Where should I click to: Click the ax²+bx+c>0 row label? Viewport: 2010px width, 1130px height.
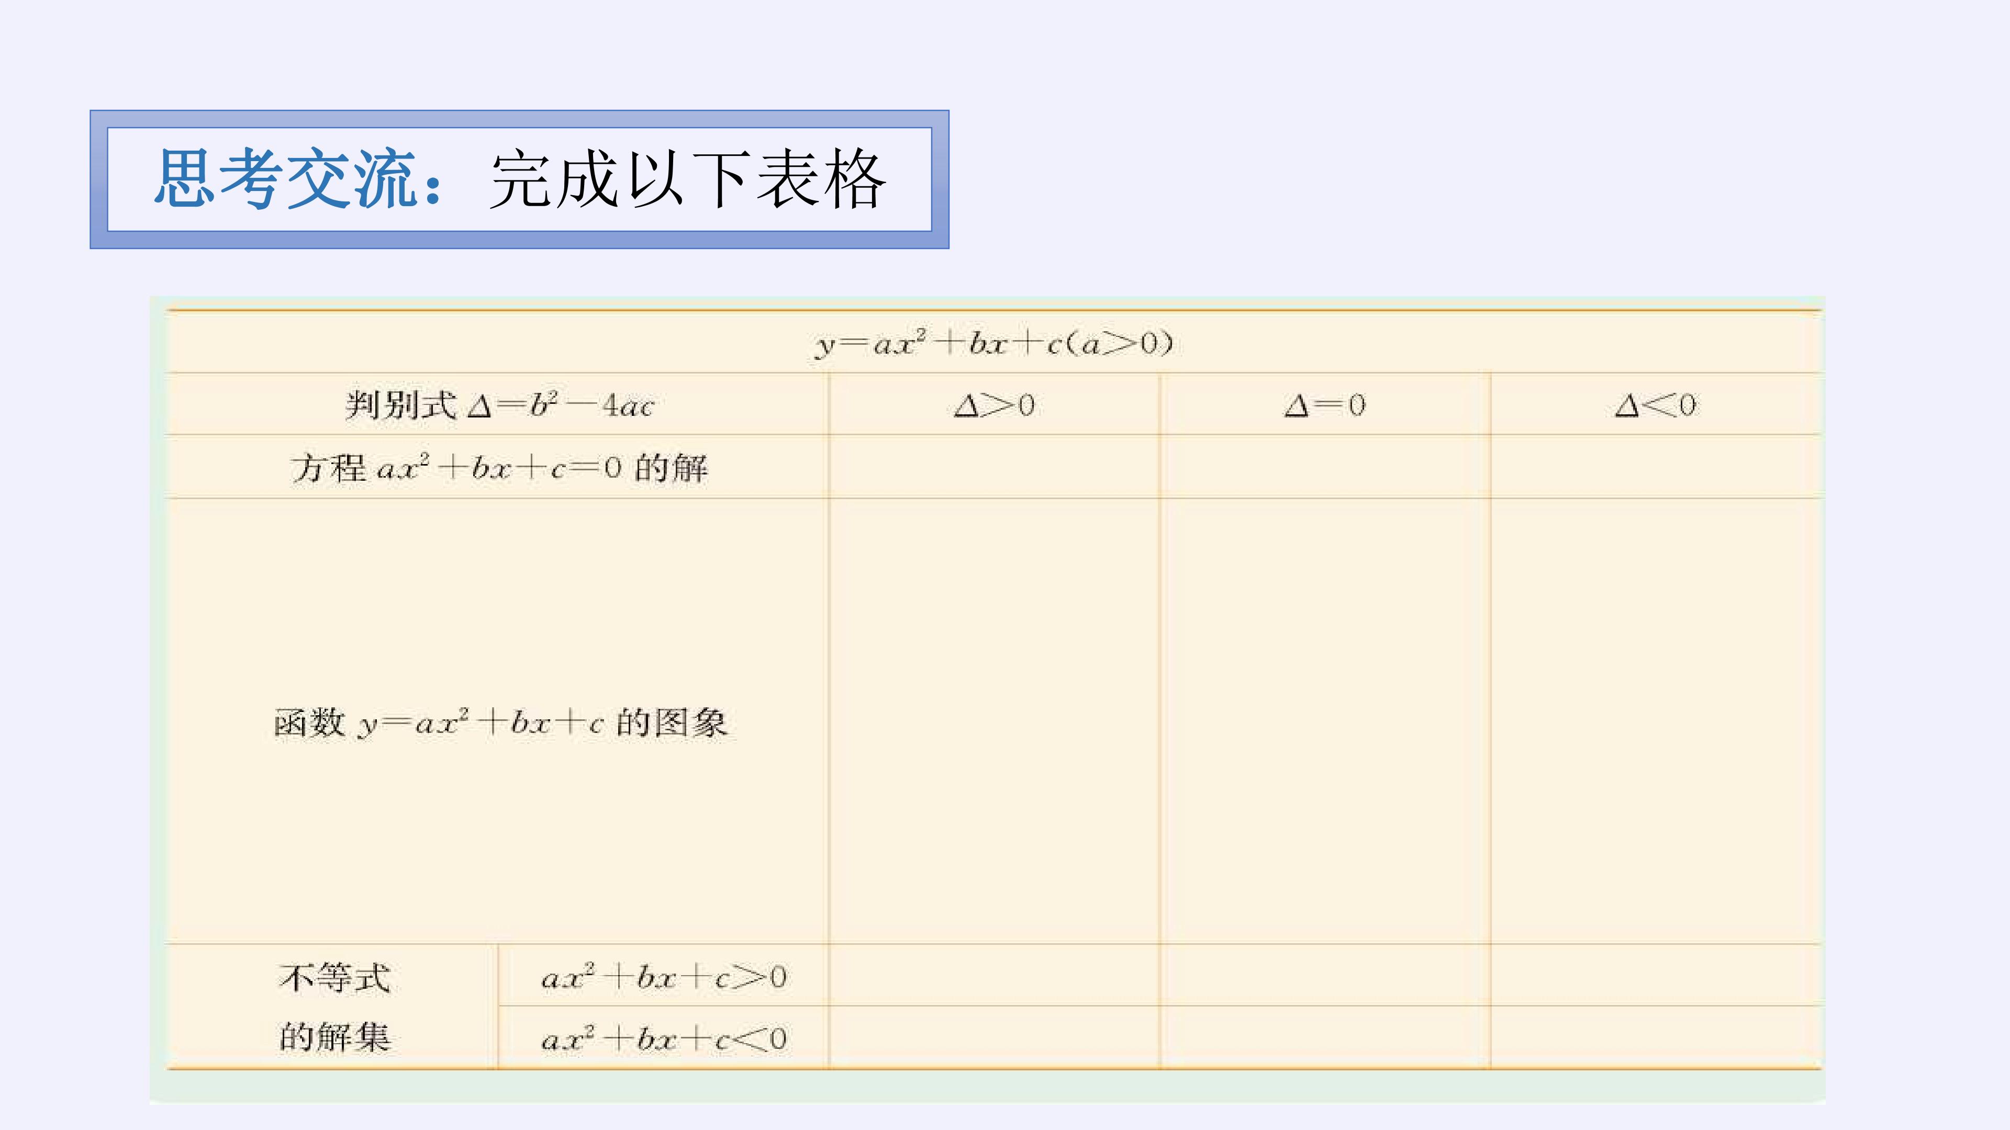(663, 976)
